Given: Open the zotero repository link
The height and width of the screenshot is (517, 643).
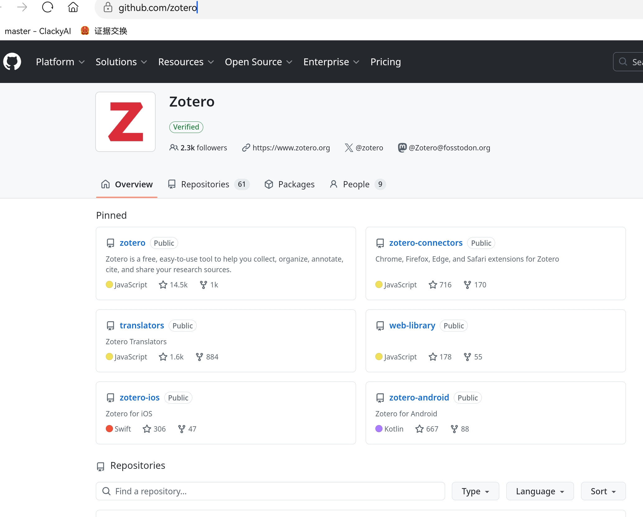Looking at the screenshot, I should coord(133,243).
